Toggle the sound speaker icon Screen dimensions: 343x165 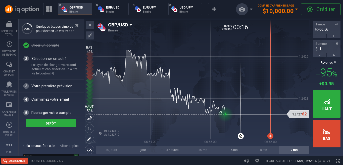(x=246, y=161)
